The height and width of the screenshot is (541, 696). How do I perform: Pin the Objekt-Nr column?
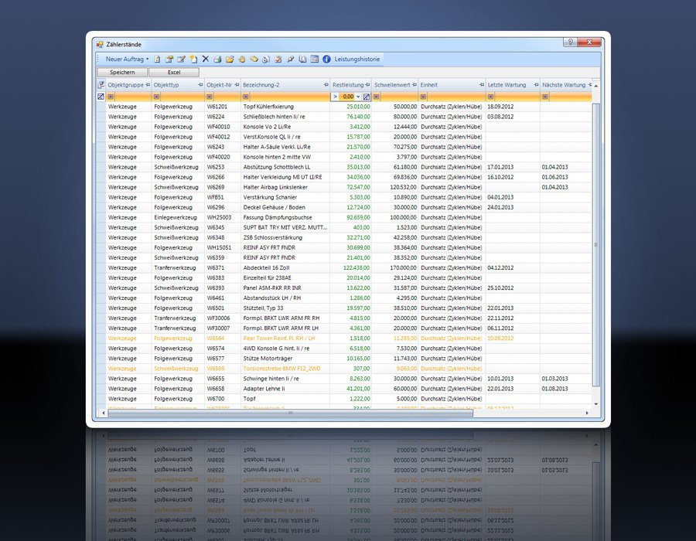click(x=237, y=85)
